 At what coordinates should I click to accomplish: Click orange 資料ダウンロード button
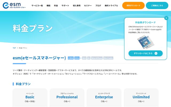133,5
